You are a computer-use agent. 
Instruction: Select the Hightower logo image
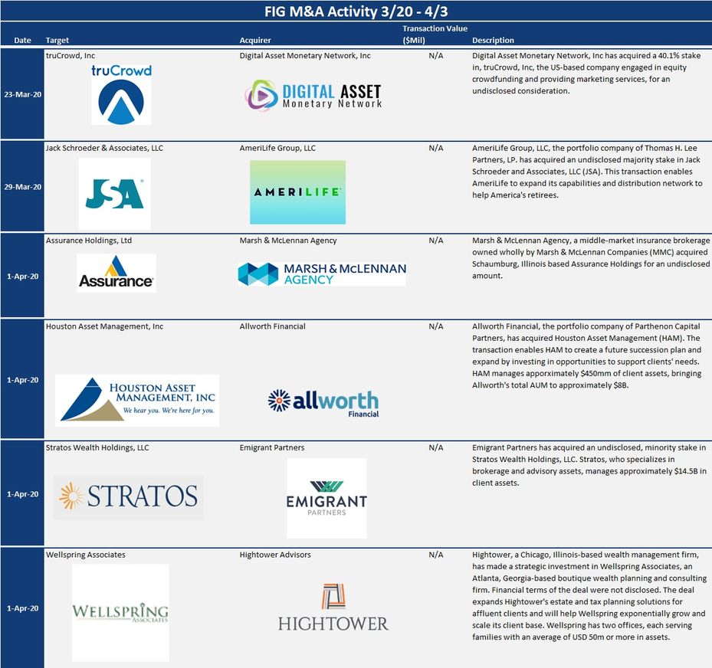333,608
